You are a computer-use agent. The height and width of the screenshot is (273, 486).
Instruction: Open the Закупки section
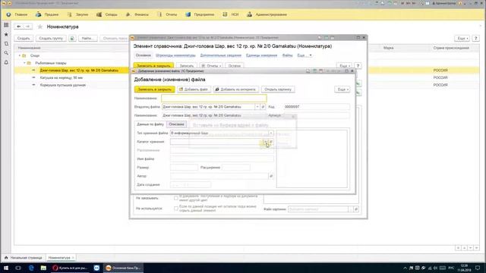point(77,14)
